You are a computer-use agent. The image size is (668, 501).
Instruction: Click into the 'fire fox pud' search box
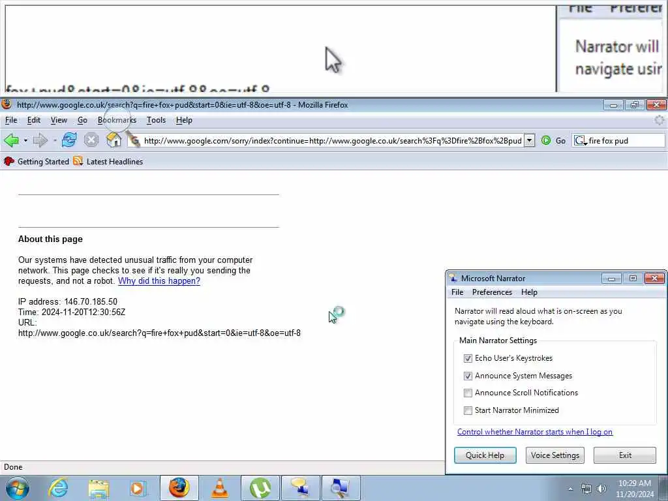(x=626, y=141)
